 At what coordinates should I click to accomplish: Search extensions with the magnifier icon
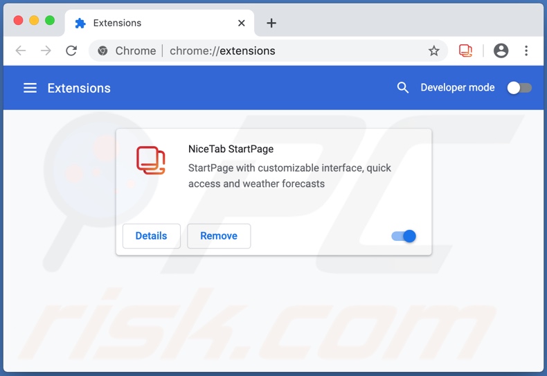tap(402, 87)
